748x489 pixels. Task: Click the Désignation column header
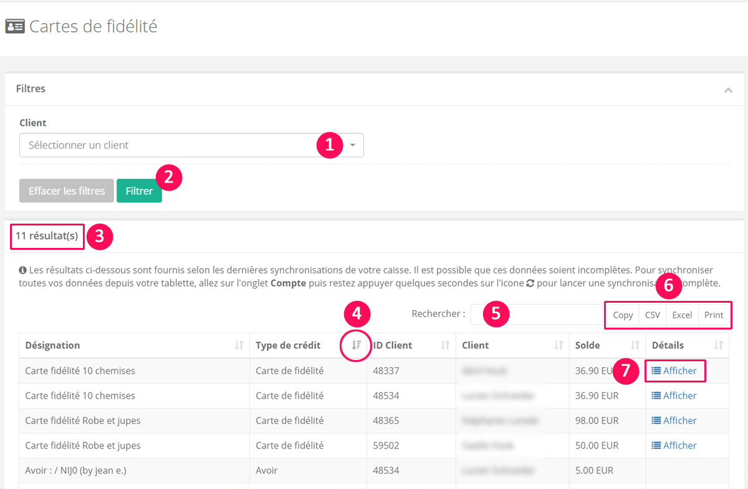click(x=134, y=345)
